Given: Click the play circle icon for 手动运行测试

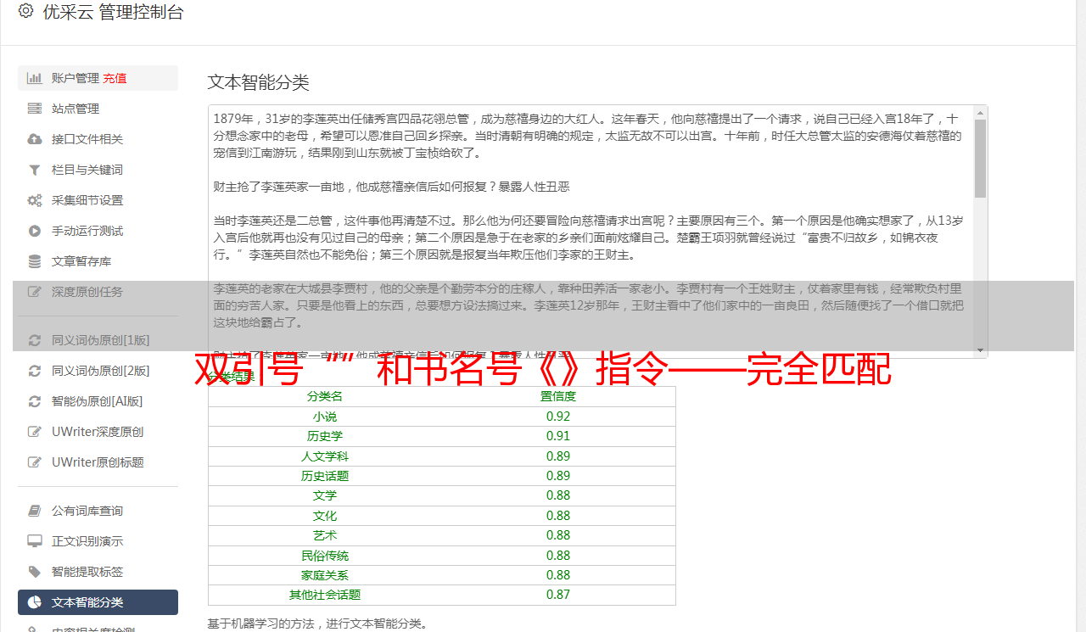Looking at the screenshot, I should pyautogui.click(x=35, y=231).
